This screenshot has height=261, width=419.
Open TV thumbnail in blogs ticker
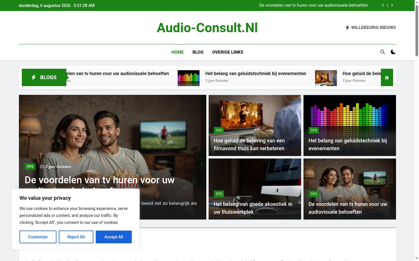click(x=326, y=78)
